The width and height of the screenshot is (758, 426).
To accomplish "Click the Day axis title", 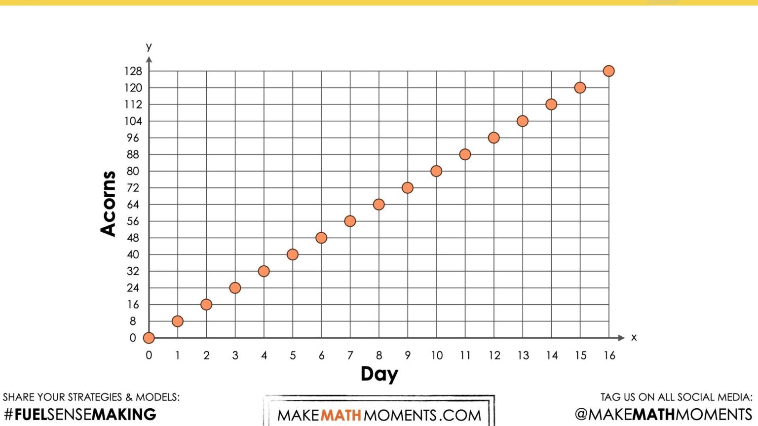I will (x=379, y=374).
